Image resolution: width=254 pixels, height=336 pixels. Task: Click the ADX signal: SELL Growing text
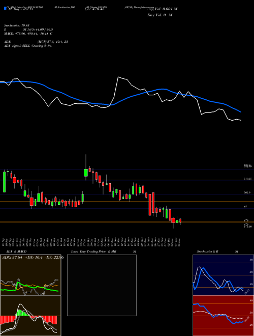coord(28,46)
